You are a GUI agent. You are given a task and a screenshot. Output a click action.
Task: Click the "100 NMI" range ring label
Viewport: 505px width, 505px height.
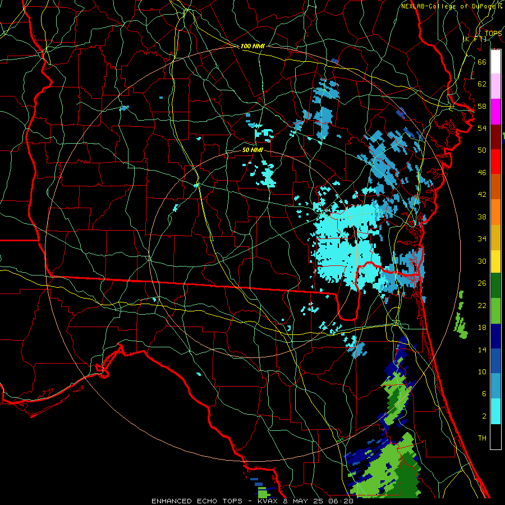pyautogui.click(x=252, y=46)
